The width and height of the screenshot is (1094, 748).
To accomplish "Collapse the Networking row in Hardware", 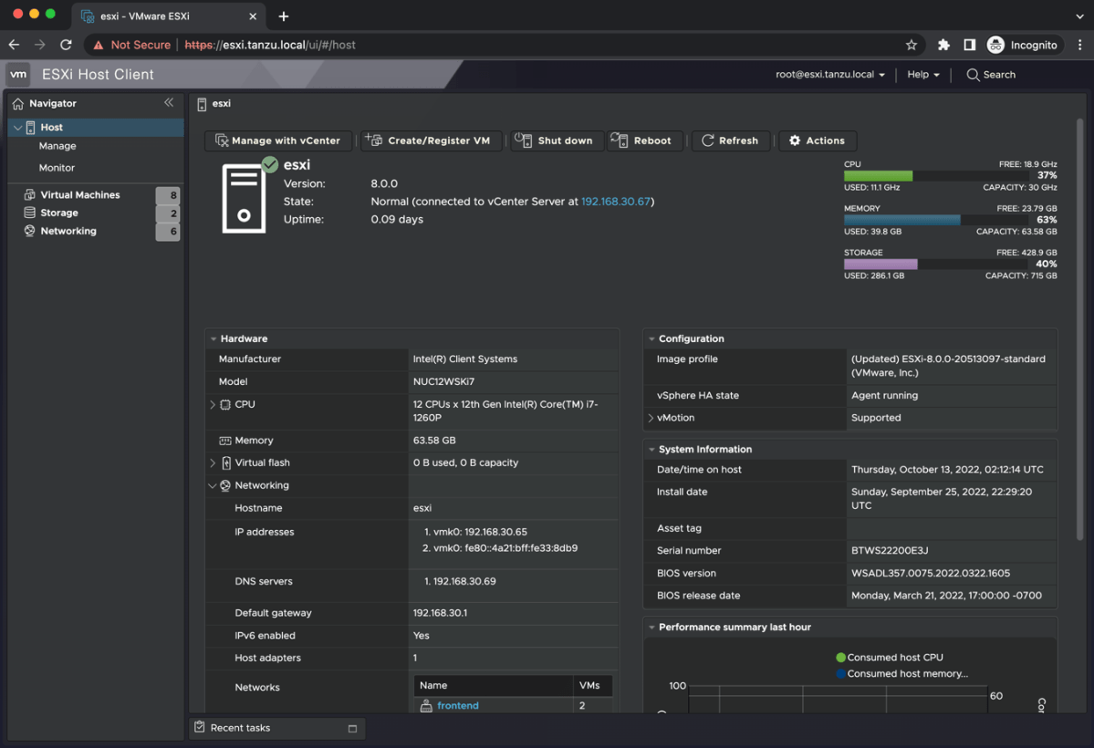I will click(x=213, y=485).
